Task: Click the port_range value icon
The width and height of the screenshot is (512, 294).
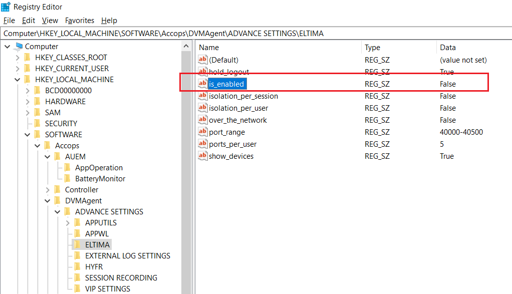Action: click(x=203, y=132)
